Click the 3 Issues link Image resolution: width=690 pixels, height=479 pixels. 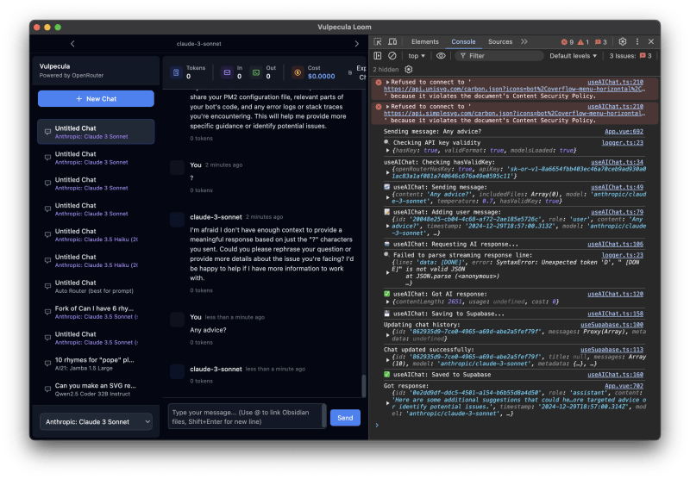point(630,56)
